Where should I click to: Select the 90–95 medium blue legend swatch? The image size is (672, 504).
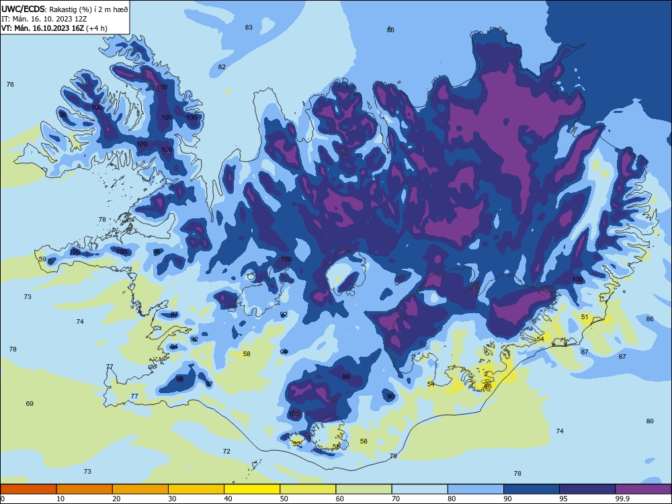532,489
